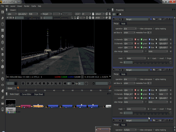Switch to the Curve Editor tab

click(x=27, y=94)
